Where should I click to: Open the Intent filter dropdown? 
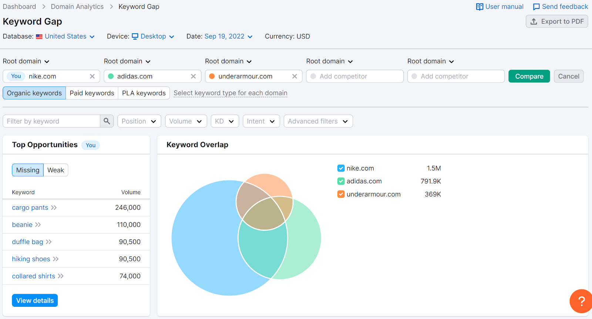point(261,121)
